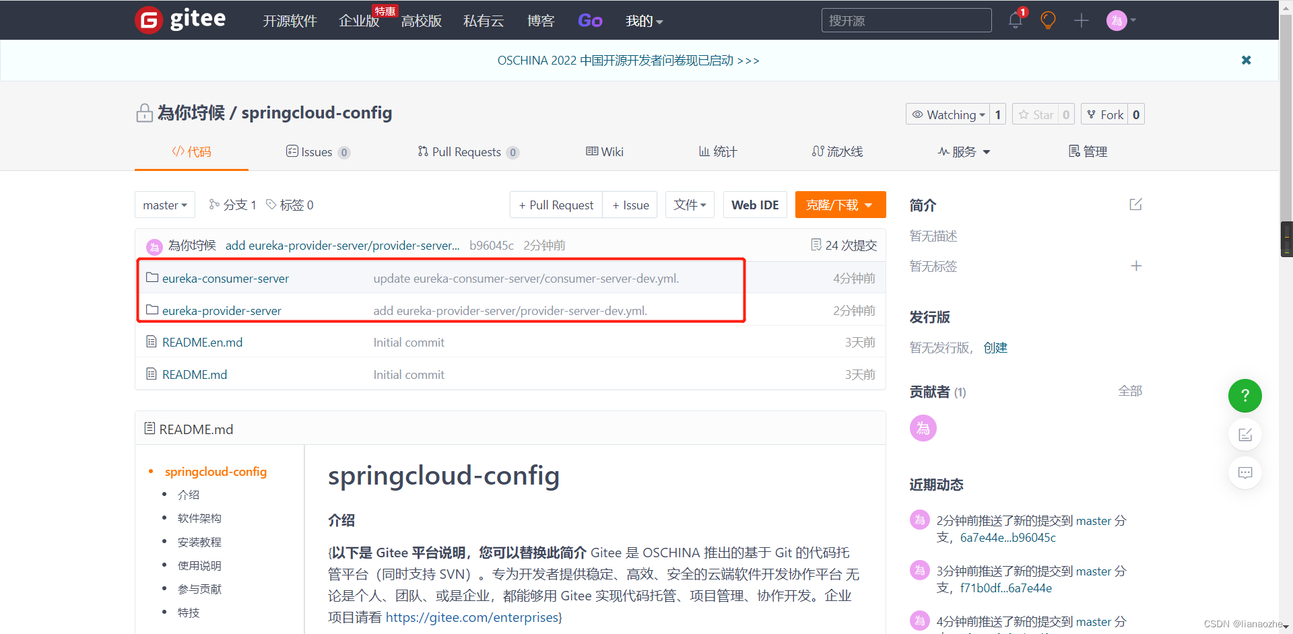This screenshot has width=1293, height=634.
Task: Click the 搜开源 search field
Action: [906, 20]
